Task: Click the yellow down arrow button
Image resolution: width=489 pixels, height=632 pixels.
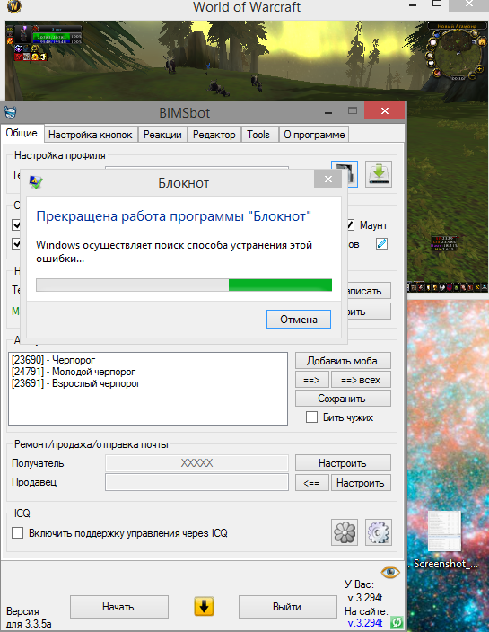Action: click(204, 606)
